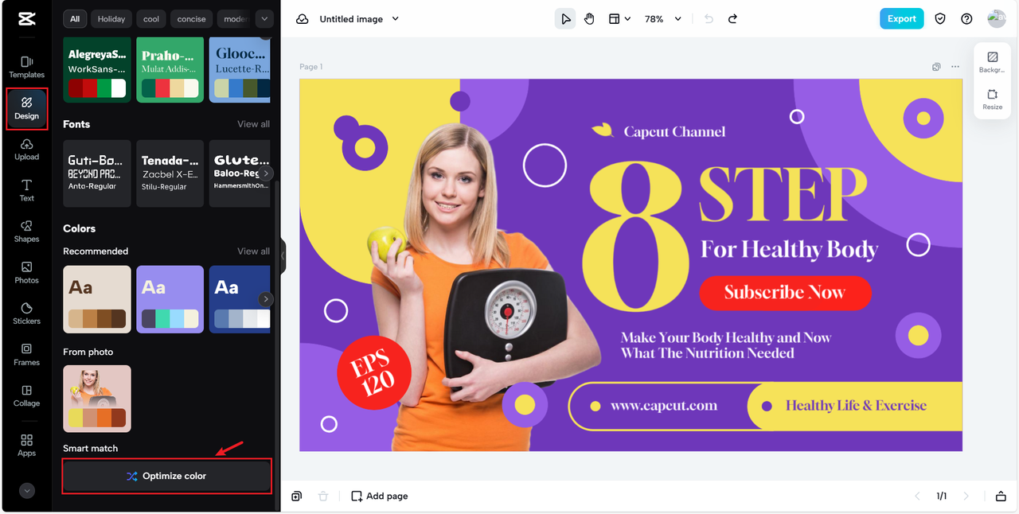The width and height of the screenshot is (1019, 514).
Task: Show next font sets with arrow
Action: [x=267, y=173]
